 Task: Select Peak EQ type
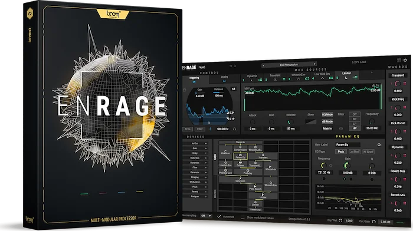click(340, 152)
